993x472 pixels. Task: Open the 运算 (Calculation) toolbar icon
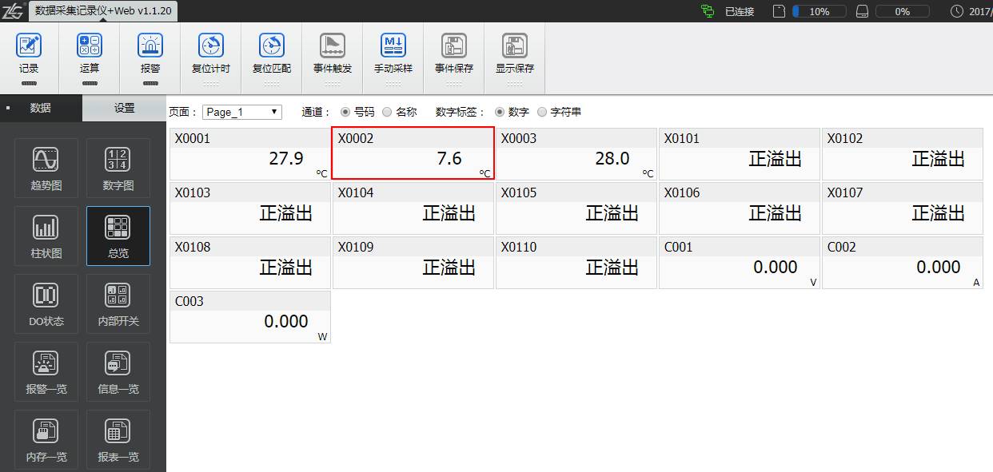[x=90, y=46]
